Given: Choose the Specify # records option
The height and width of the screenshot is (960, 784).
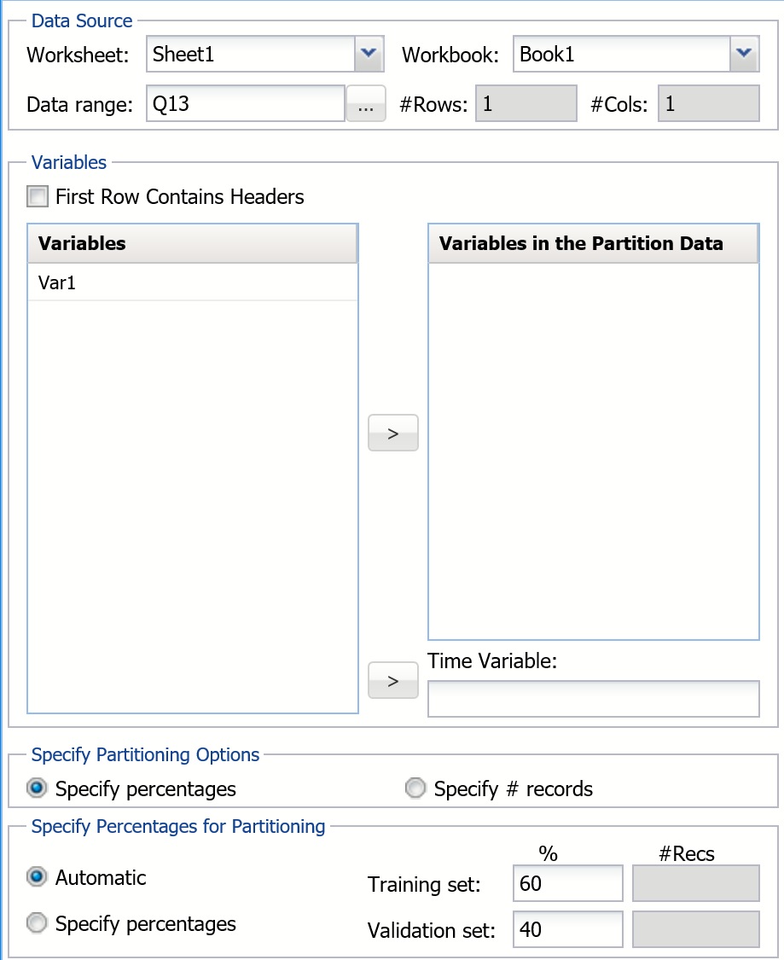Looking at the screenshot, I should pyautogui.click(x=415, y=788).
